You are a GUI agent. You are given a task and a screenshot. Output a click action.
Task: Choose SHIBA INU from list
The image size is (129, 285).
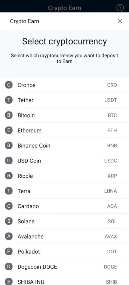pos(64,281)
